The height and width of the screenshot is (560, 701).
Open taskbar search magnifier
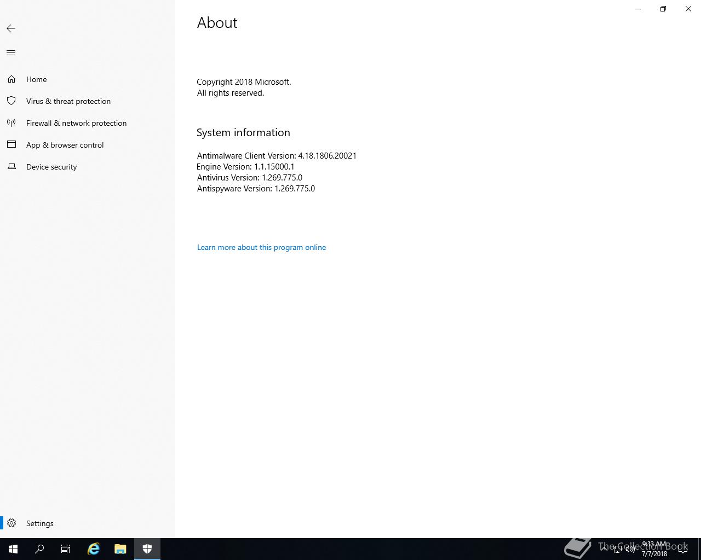[39, 549]
